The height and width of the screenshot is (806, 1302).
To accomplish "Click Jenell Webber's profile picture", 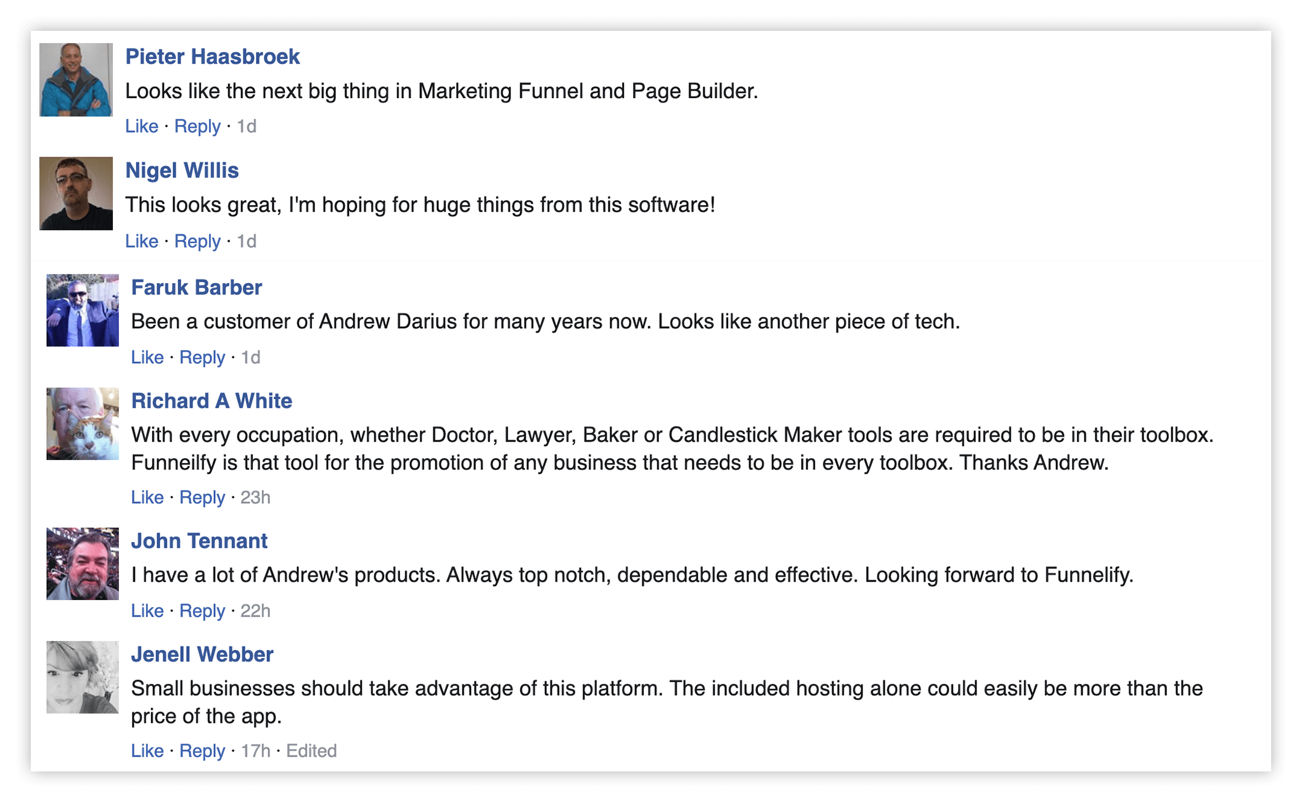I will tap(83, 677).
